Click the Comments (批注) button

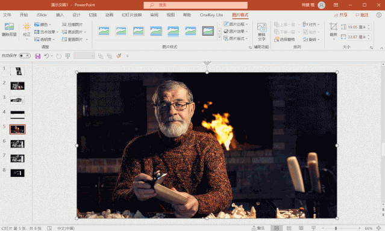[x=362, y=15]
